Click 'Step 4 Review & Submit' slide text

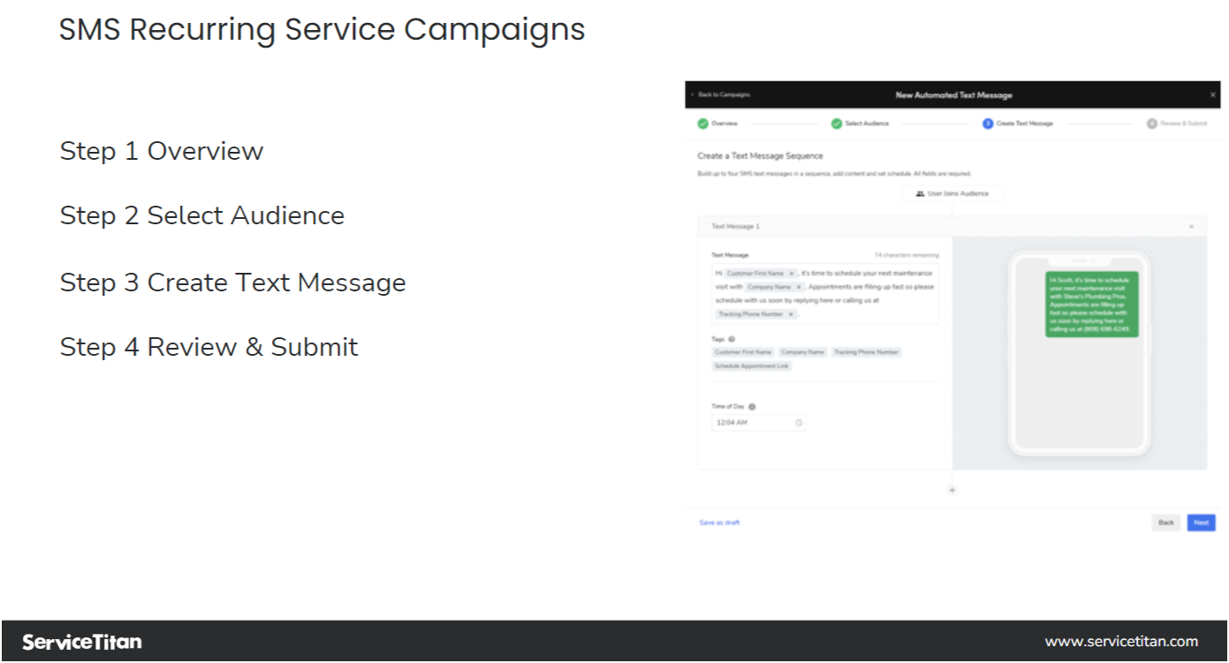tap(209, 347)
